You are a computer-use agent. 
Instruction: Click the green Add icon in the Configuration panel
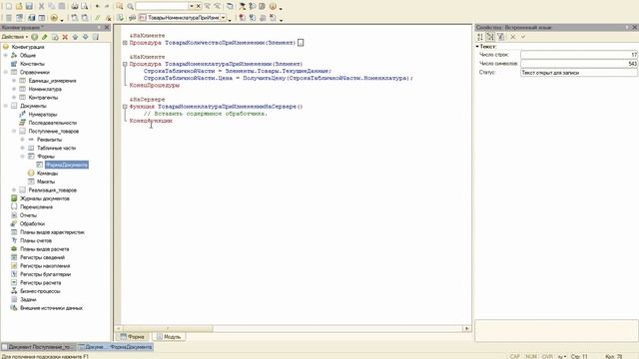click(x=35, y=37)
